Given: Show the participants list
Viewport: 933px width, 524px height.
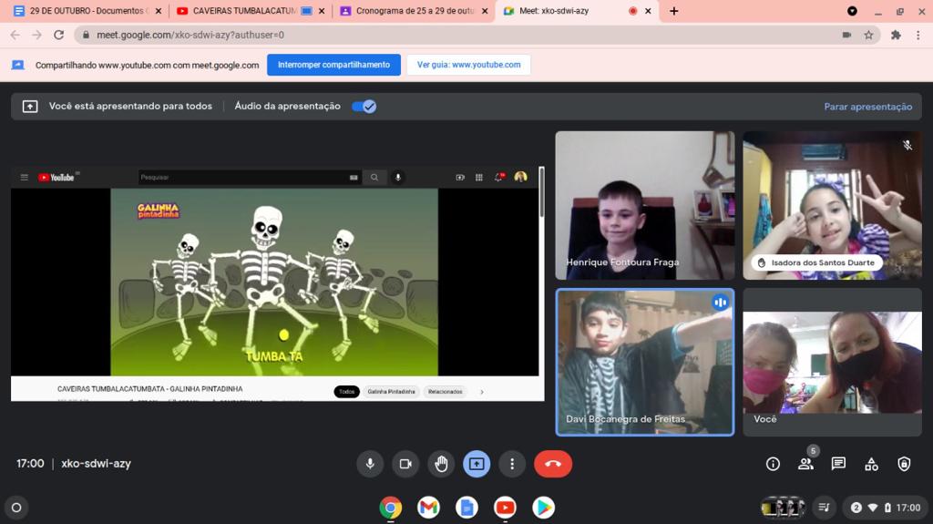Looking at the screenshot, I should [x=805, y=464].
